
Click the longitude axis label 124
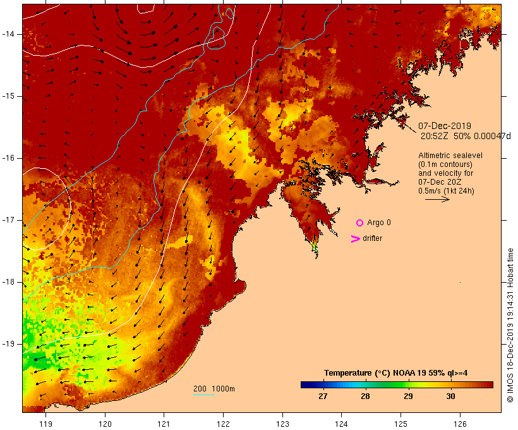click(341, 424)
